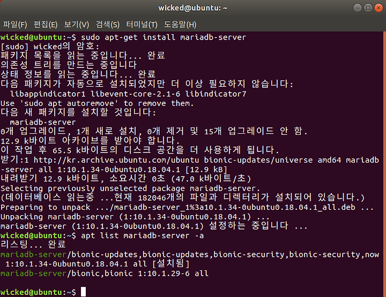Click the '[sudo] wicked의 암호:' line
Viewport: 386px width, 297px height.
pos(50,47)
